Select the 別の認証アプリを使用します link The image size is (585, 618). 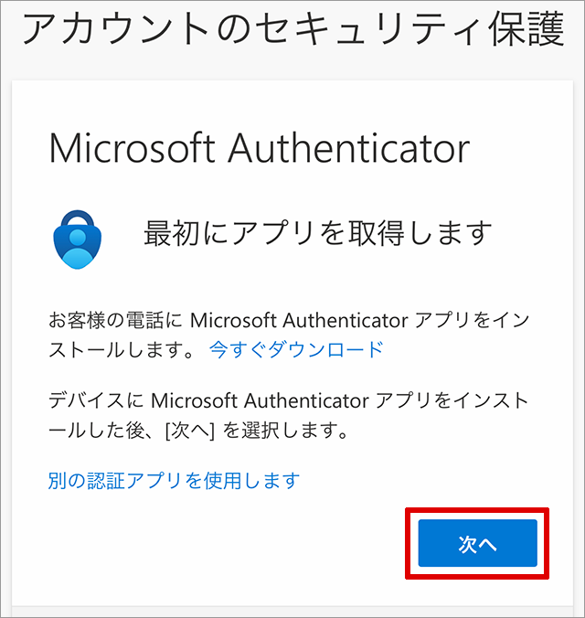tap(174, 481)
